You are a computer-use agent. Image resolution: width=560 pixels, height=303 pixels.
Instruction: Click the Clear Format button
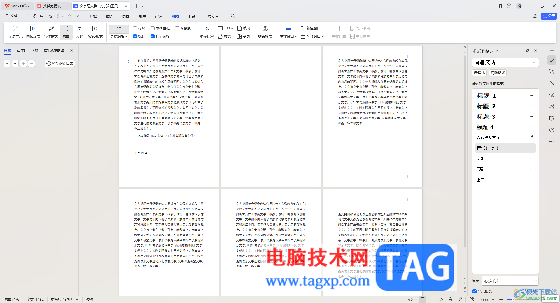click(x=498, y=73)
